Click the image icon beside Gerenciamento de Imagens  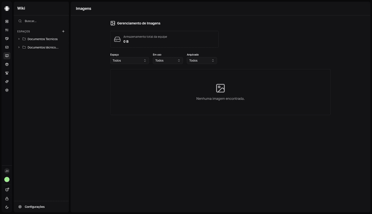(x=113, y=23)
